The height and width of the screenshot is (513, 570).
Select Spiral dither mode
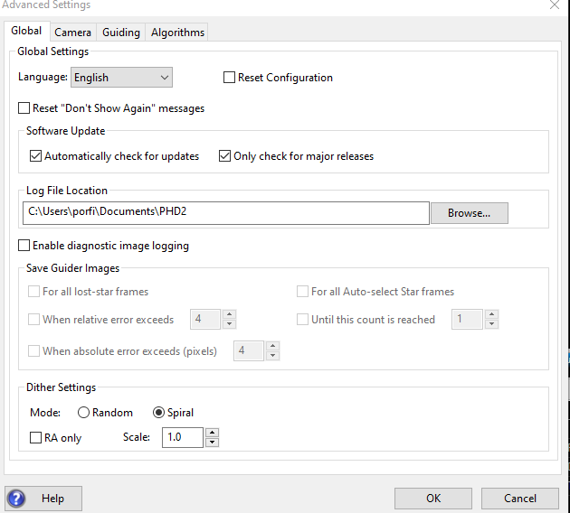click(x=159, y=413)
